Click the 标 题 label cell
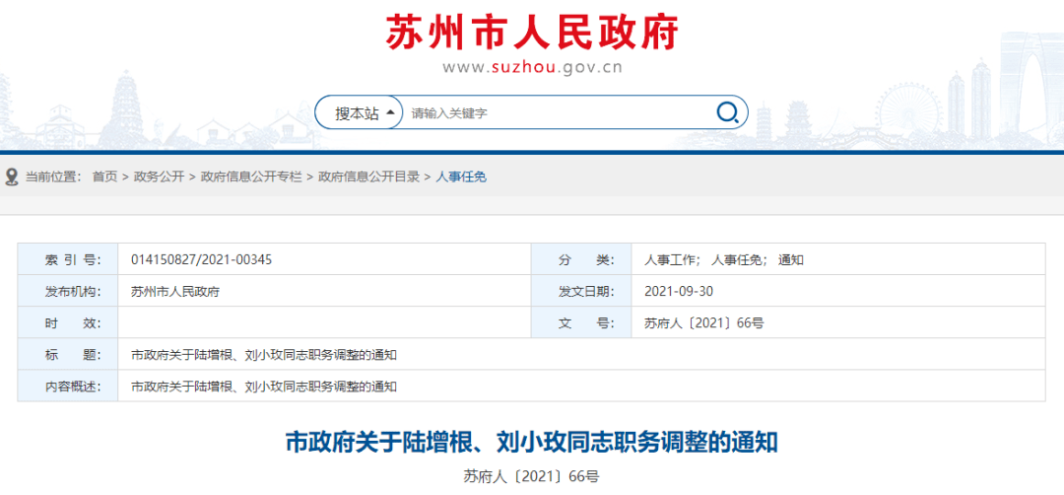This screenshot has height=495, width=1064. click(x=68, y=354)
